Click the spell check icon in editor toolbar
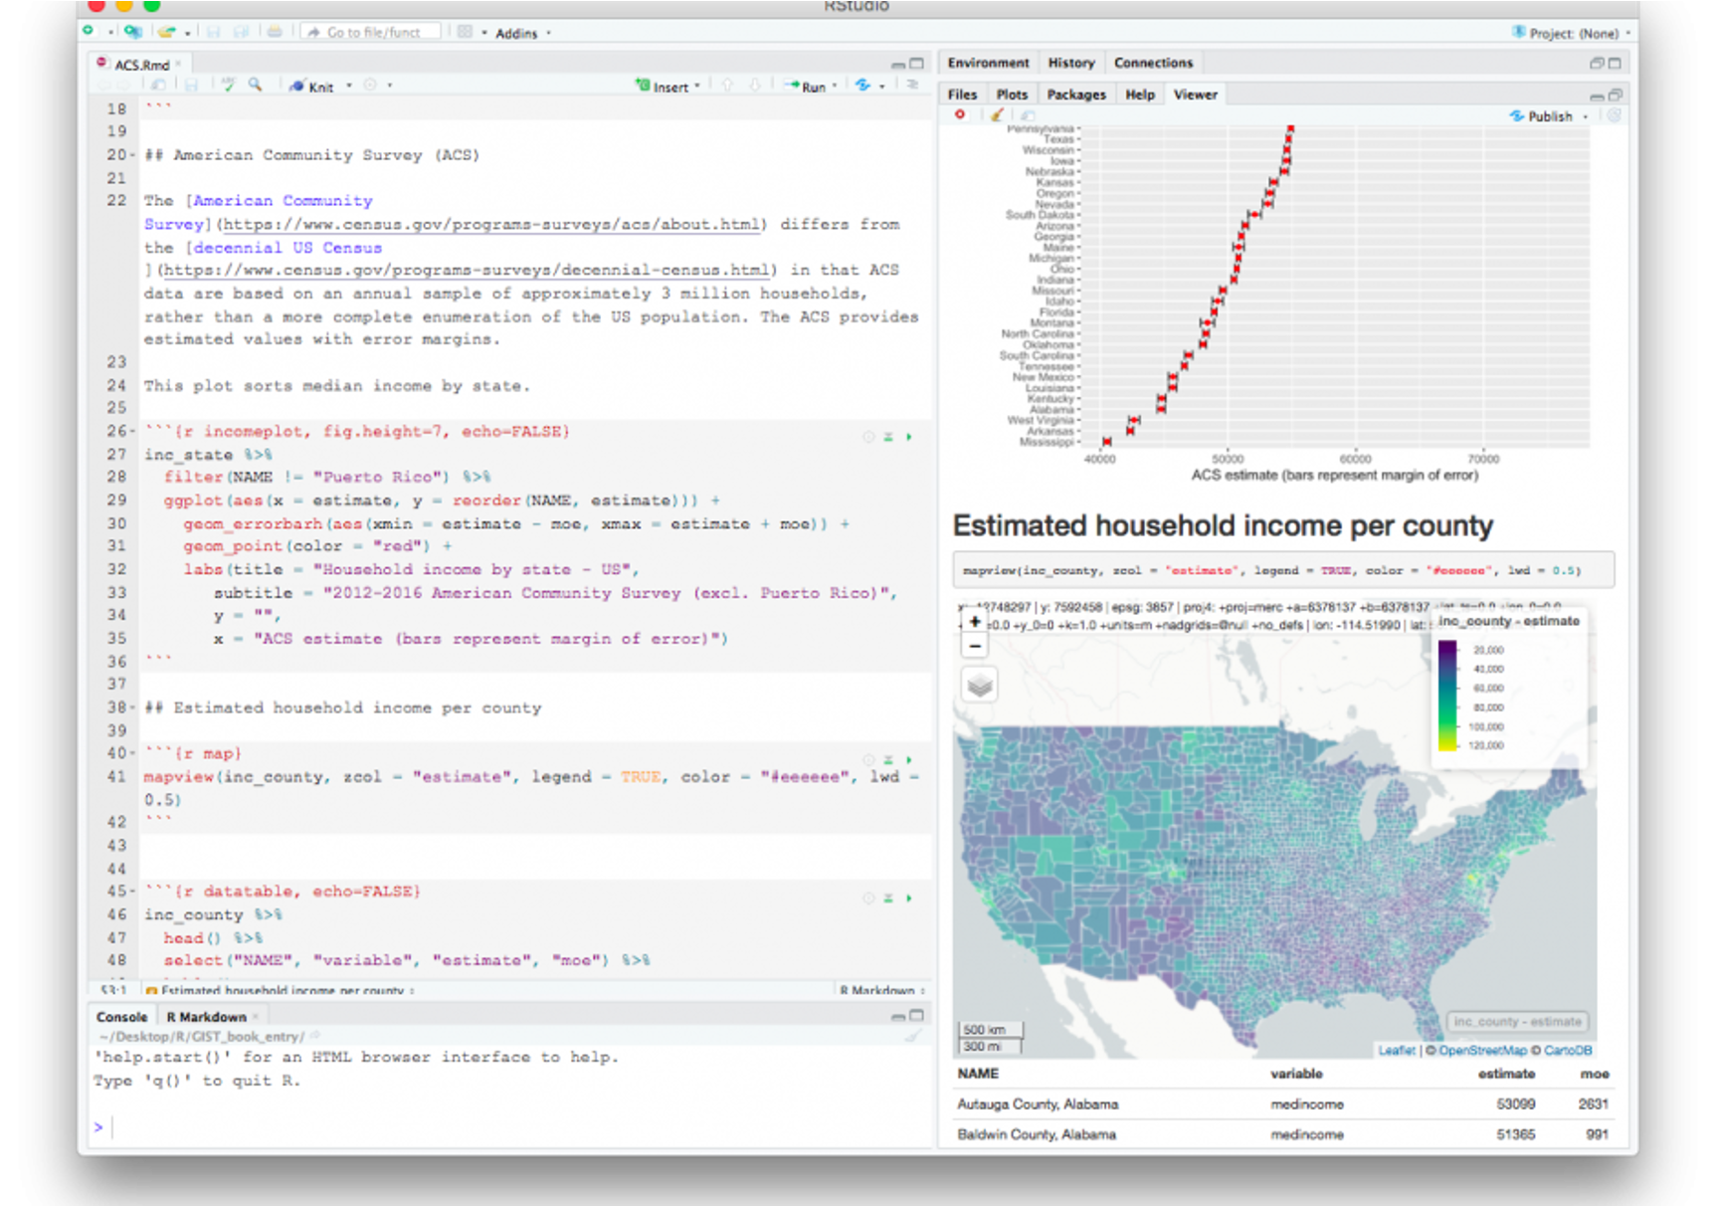Screen dimensions: 1717x1206 (229, 86)
